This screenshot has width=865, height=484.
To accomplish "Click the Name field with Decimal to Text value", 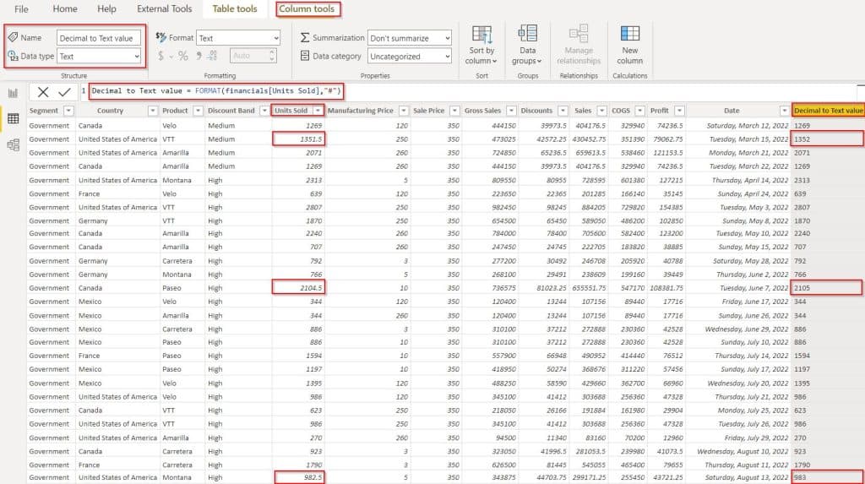I will pyautogui.click(x=99, y=38).
